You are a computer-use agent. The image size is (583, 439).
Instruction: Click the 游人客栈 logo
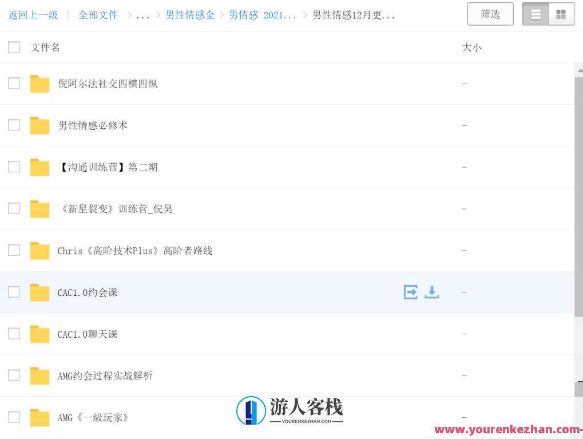pos(289,410)
